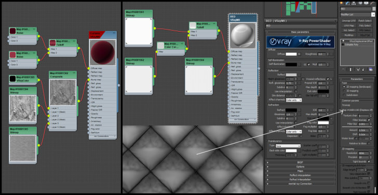Toggle light bulb icon on VRayDisplacementMod
Image resolution: width=378 pixels, height=195 pixels.
coord(343,41)
